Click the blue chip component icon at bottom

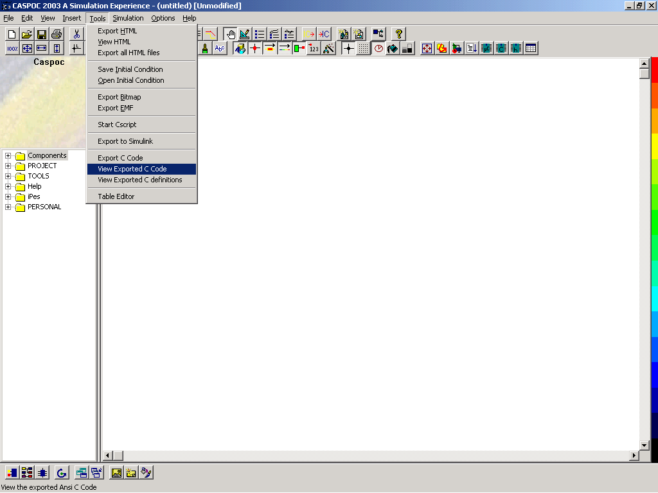click(42, 473)
